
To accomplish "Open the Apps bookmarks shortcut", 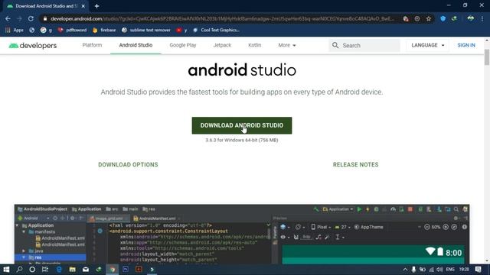I will [x=15, y=30].
